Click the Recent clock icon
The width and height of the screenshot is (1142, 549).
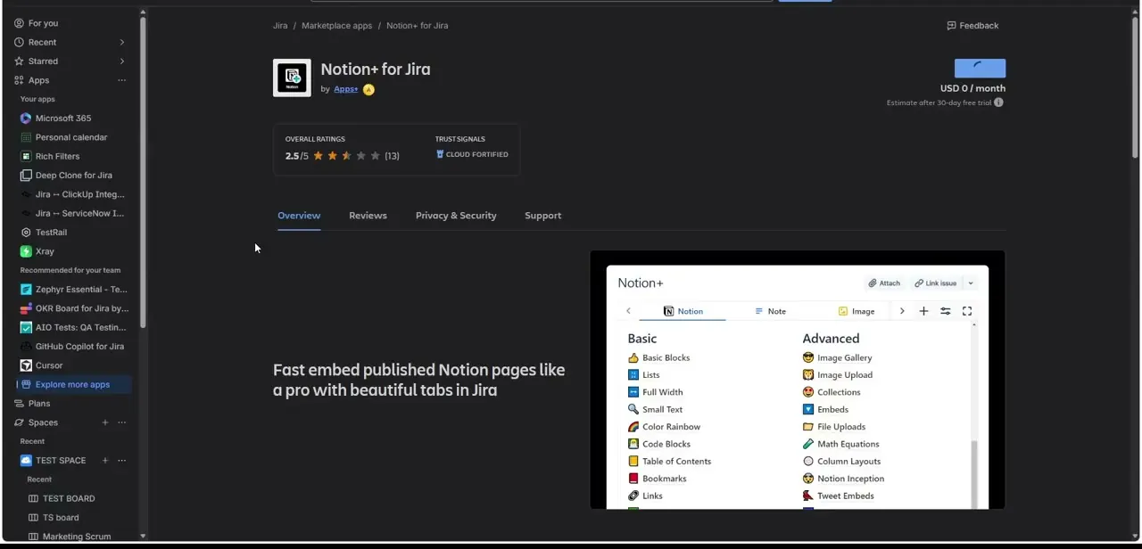coord(19,42)
